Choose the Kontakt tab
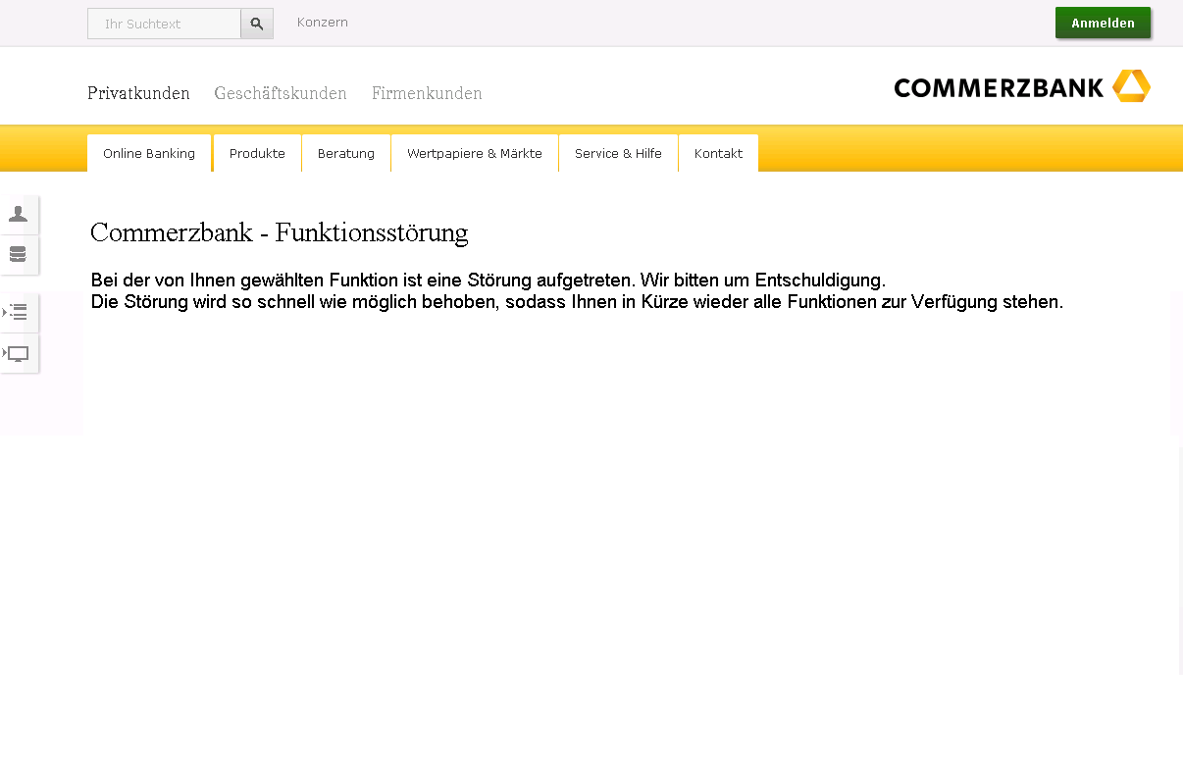The height and width of the screenshot is (767, 1183). point(718,154)
